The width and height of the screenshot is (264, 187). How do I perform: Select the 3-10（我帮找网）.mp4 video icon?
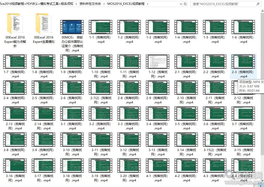click(x=72, y=140)
